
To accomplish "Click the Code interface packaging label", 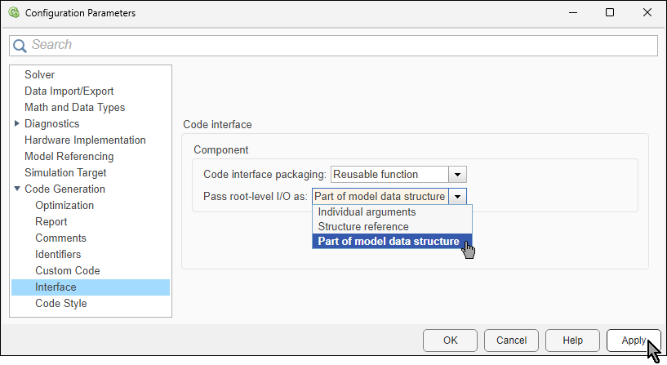I will (x=265, y=175).
